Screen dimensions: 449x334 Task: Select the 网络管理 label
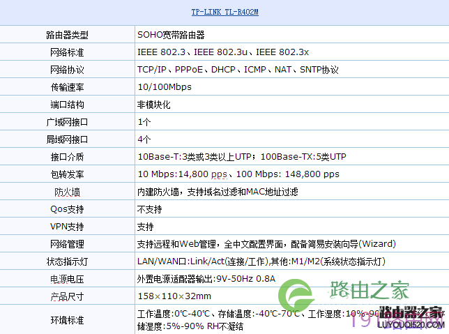67,244
